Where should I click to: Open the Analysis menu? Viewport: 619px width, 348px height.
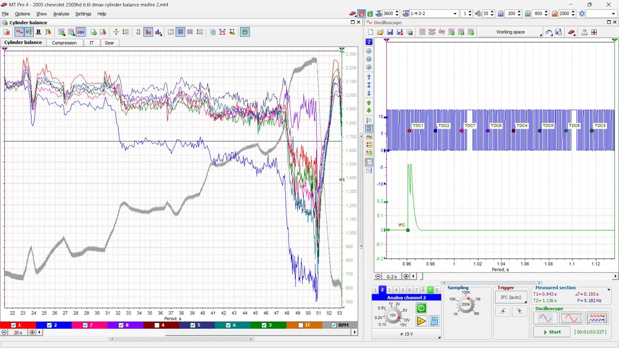[x=61, y=14]
